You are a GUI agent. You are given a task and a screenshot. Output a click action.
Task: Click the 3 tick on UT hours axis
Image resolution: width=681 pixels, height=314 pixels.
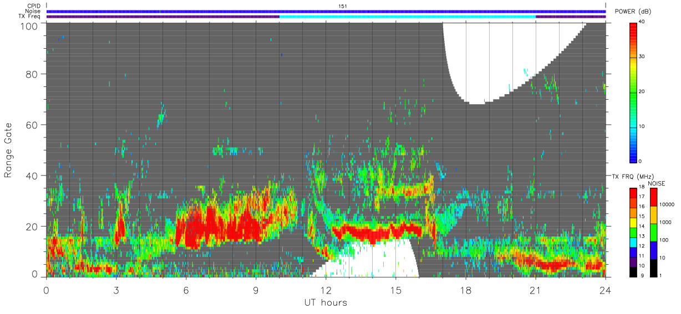pyautogui.click(x=116, y=290)
